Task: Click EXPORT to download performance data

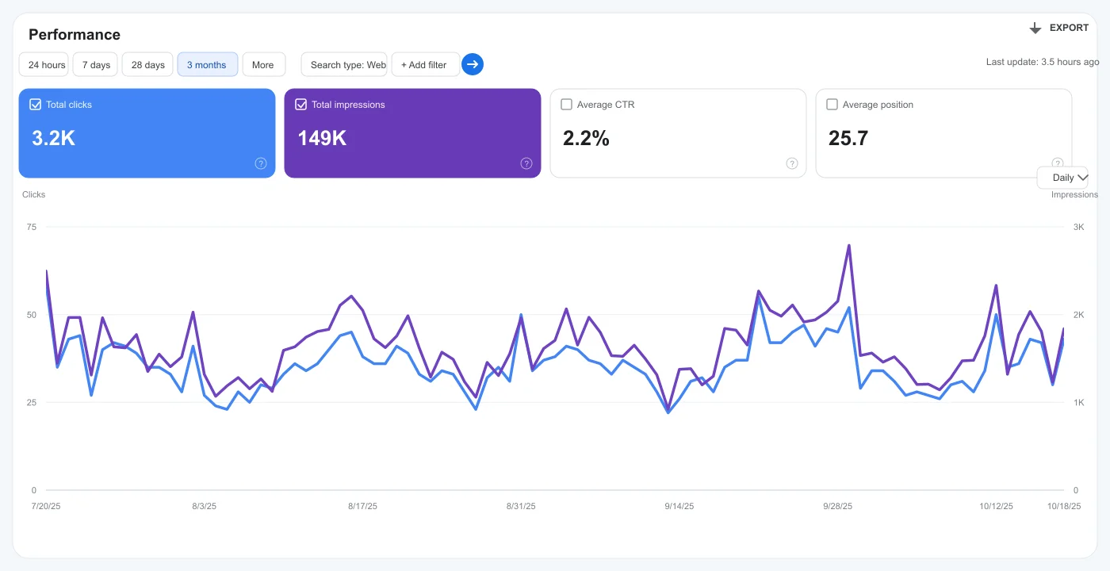Action: 1068,28
